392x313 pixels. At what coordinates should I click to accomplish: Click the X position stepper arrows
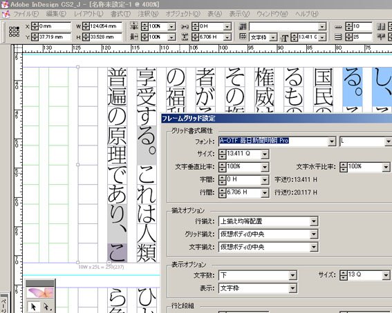point(35,26)
